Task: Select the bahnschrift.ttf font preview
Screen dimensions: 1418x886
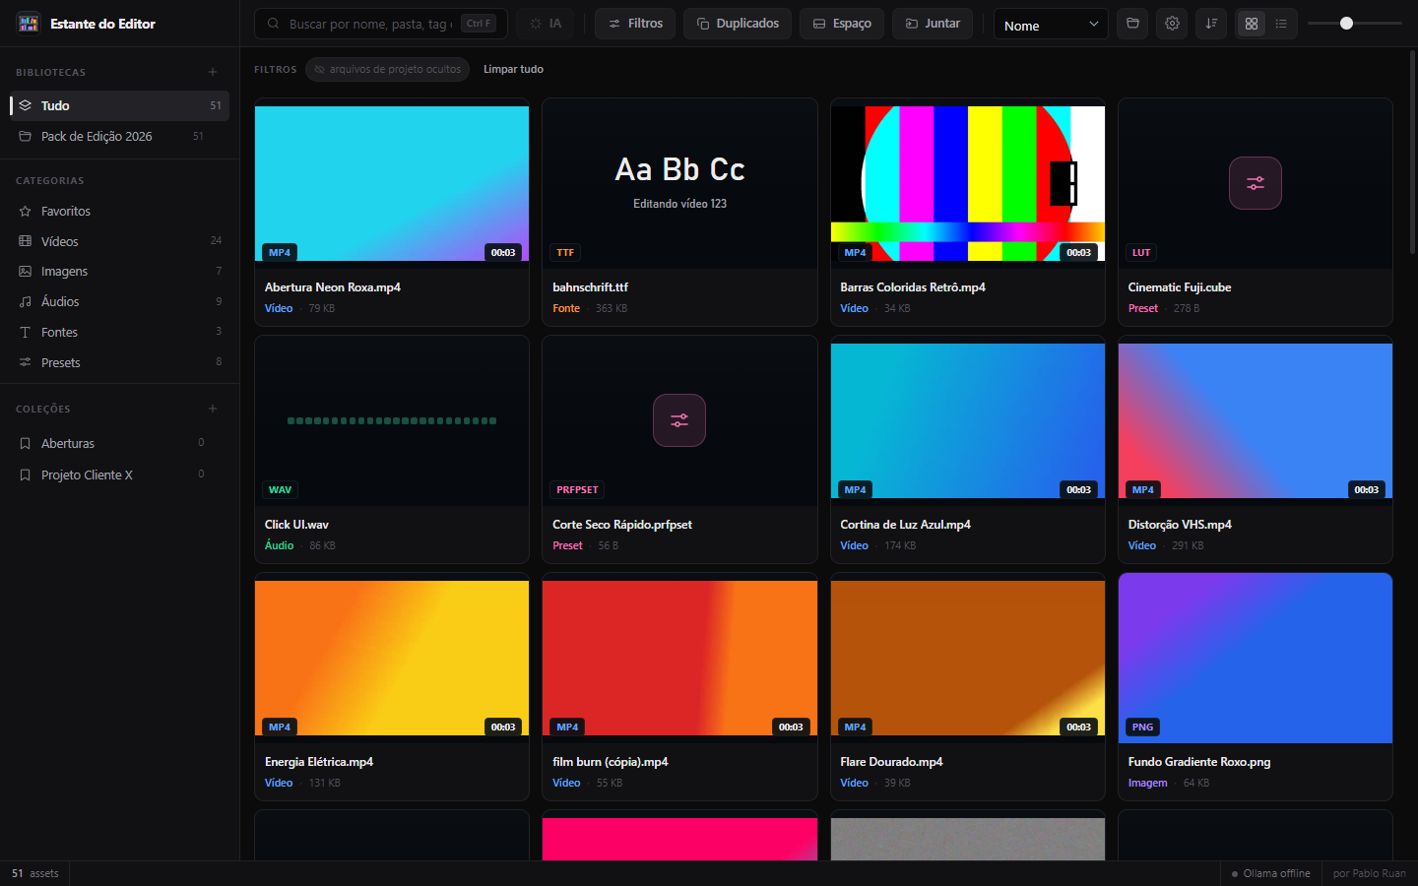Action: click(679, 183)
